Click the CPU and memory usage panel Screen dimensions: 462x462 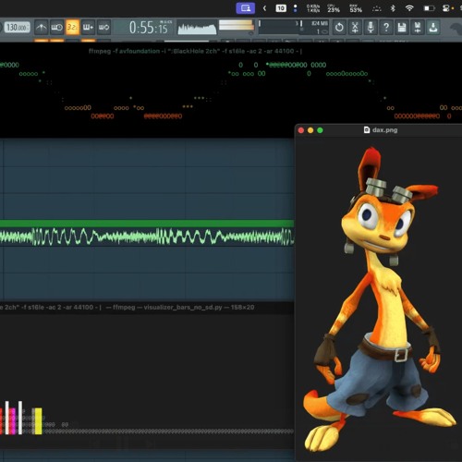coord(294,27)
